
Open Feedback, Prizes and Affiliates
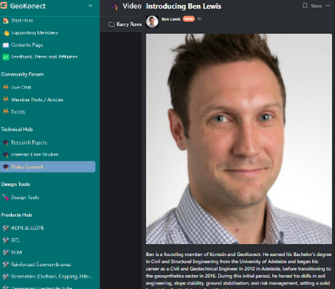[44, 57]
